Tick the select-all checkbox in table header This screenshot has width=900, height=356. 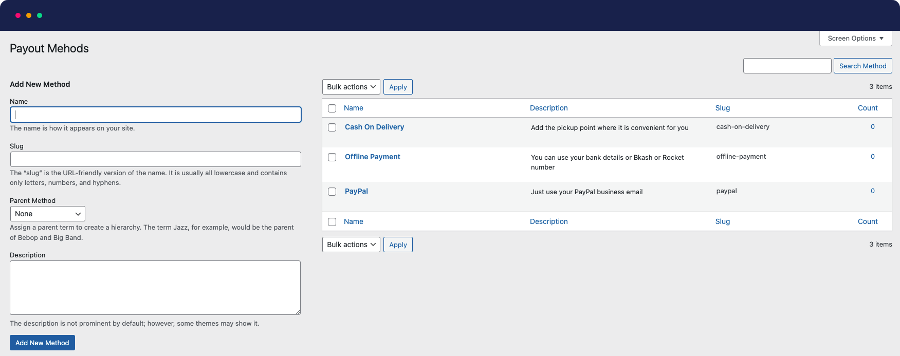pyautogui.click(x=332, y=108)
